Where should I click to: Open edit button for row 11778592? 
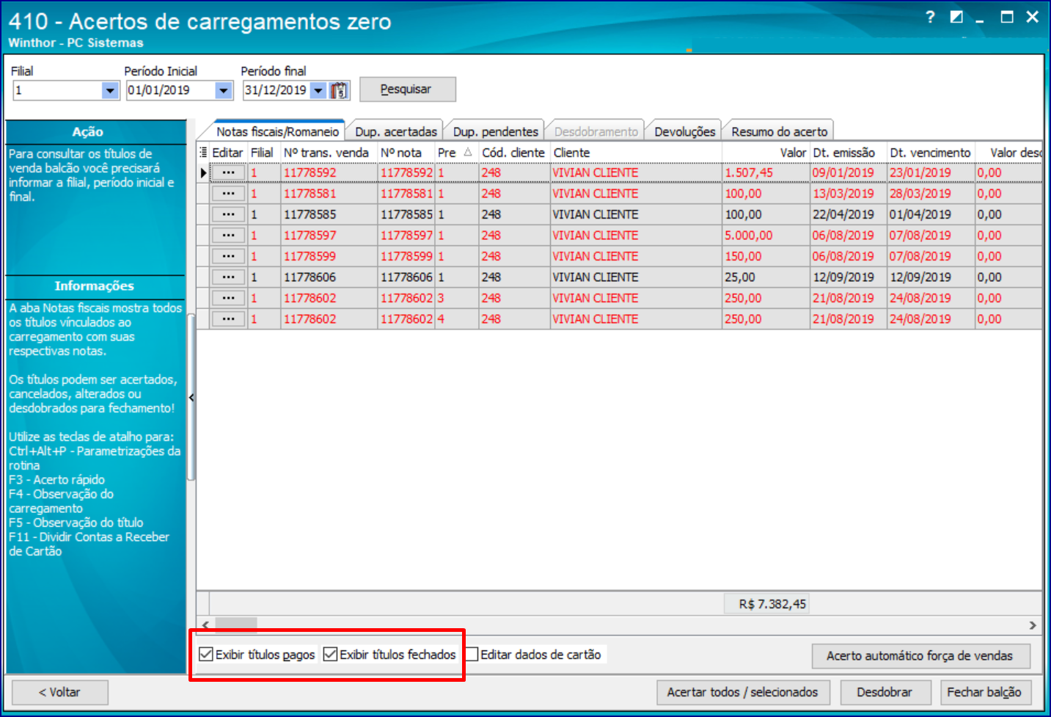(228, 172)
